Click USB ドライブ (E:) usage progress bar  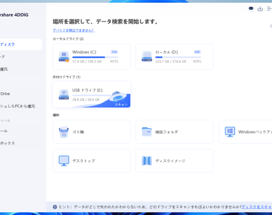pos(91,95)
